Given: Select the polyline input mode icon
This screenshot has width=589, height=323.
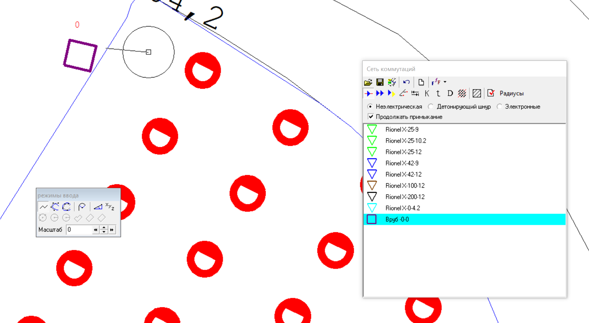Looking at the screenshot, I should (x=44, y=207).
